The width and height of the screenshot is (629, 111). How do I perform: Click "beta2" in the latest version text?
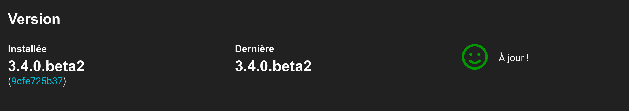click(x=292, y=66)
